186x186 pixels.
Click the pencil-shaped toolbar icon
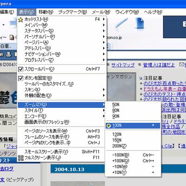(122, 23)
